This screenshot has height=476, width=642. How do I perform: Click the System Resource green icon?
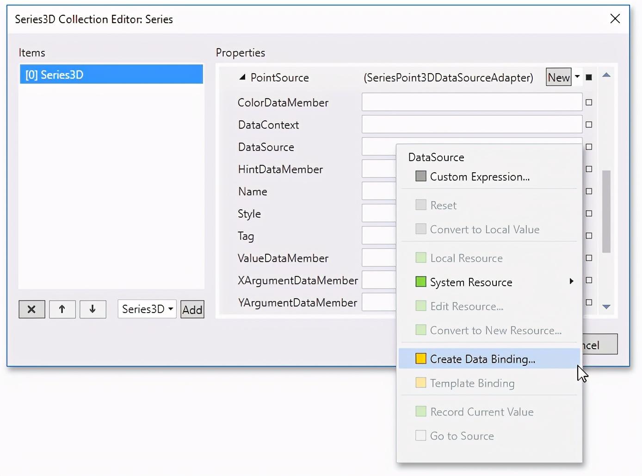(x=421, y=282)
